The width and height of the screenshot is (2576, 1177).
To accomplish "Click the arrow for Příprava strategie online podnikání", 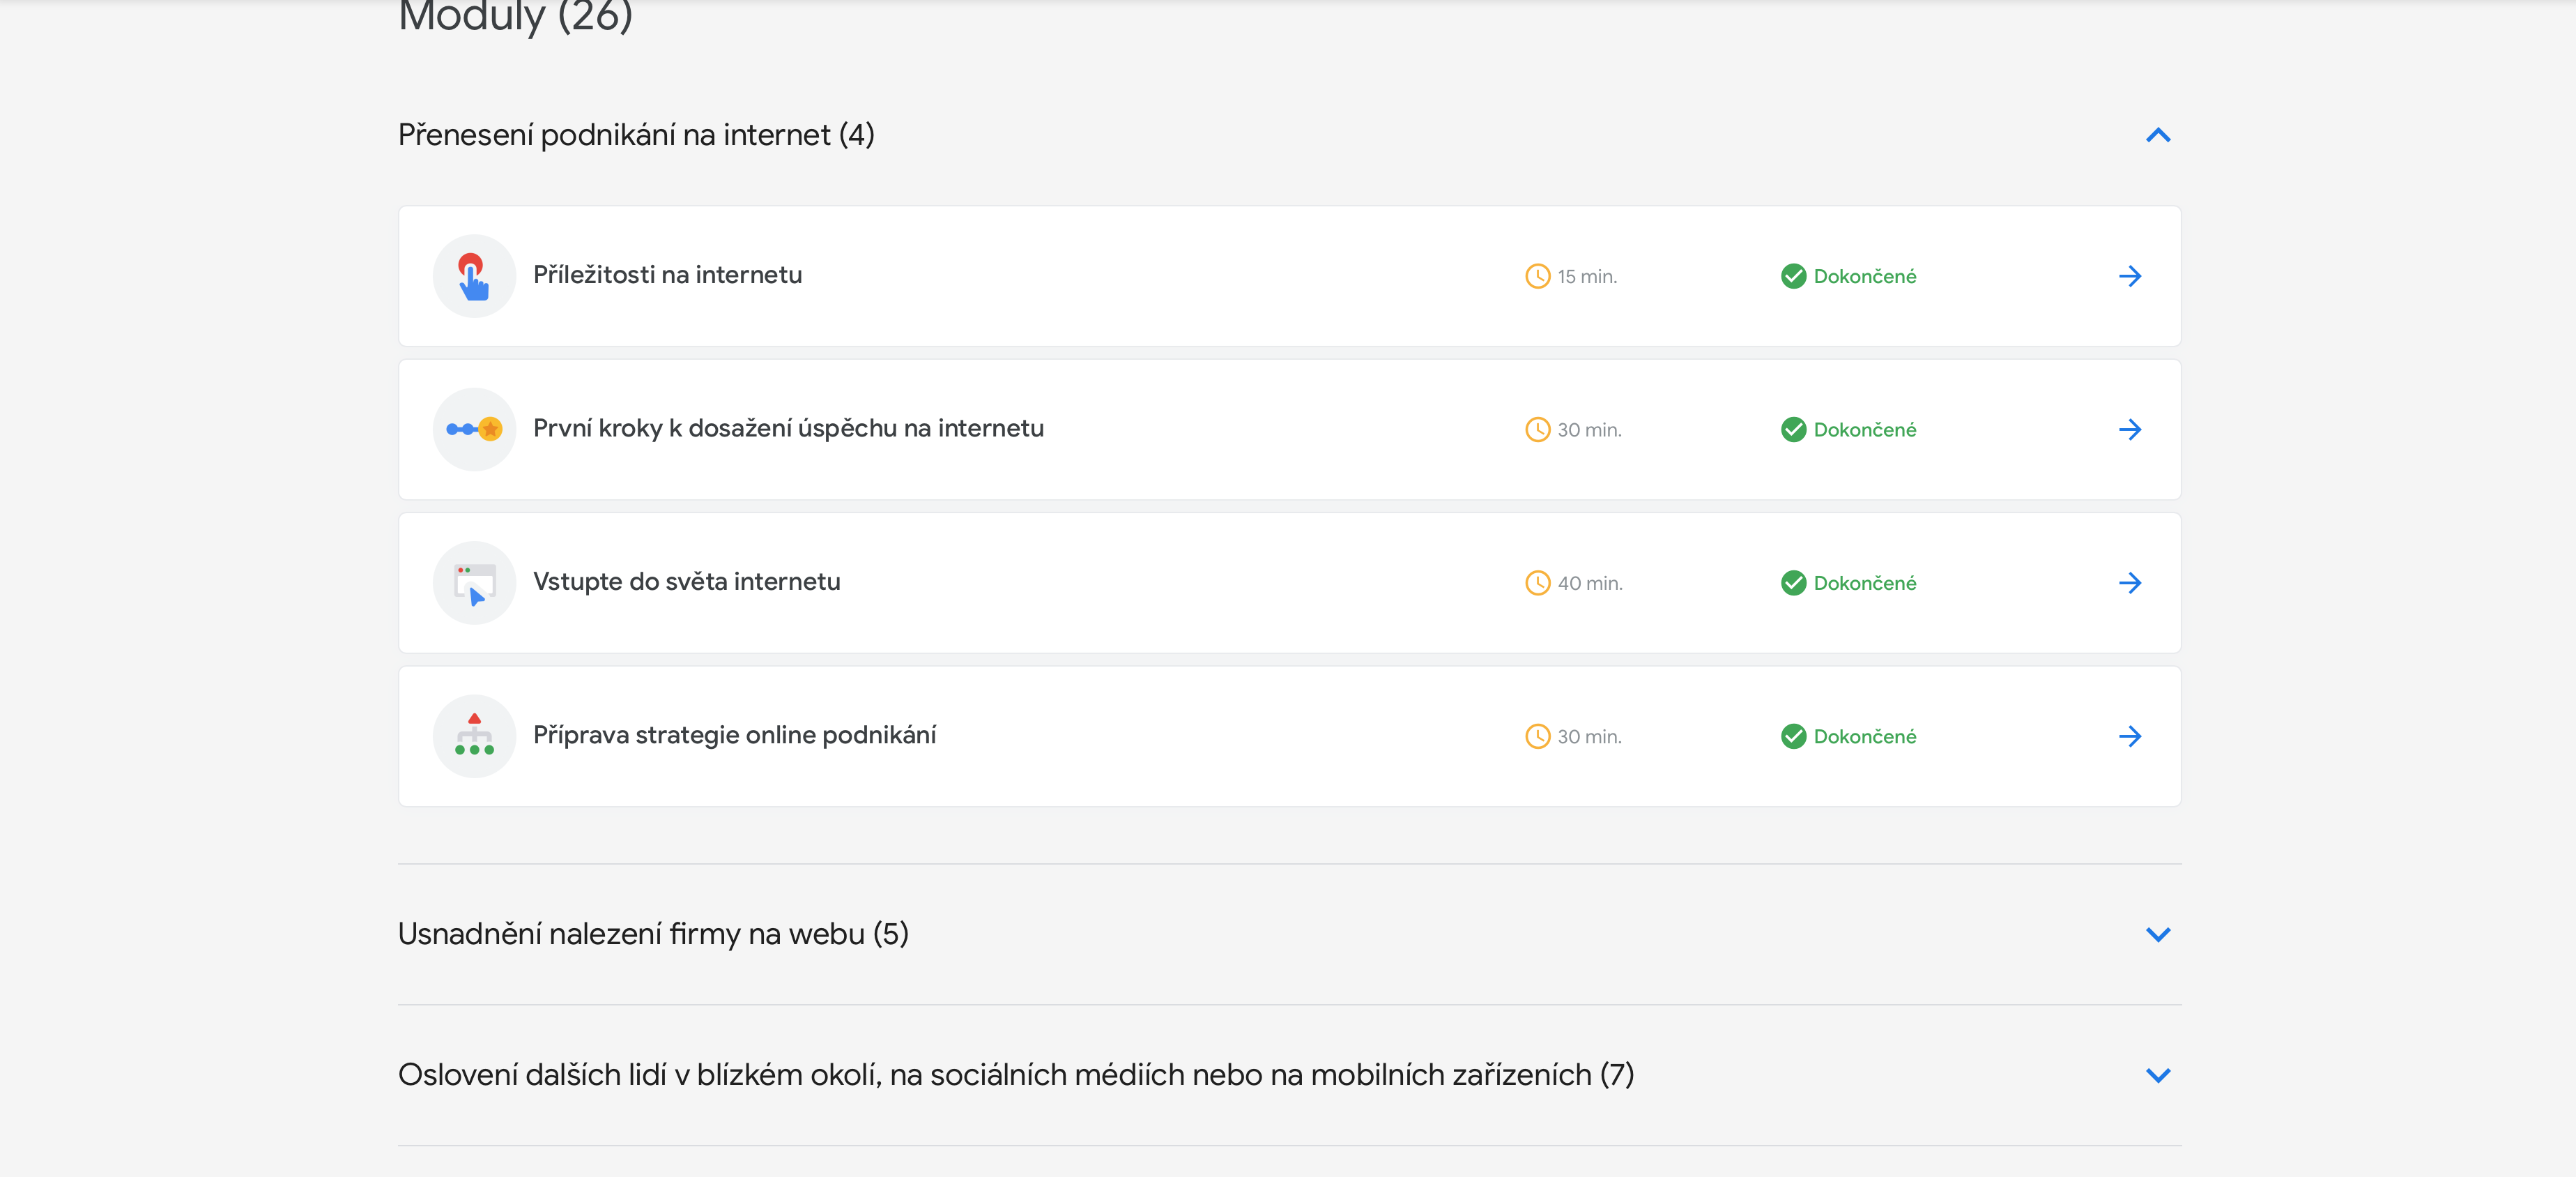I will [x=2130, y=736].
